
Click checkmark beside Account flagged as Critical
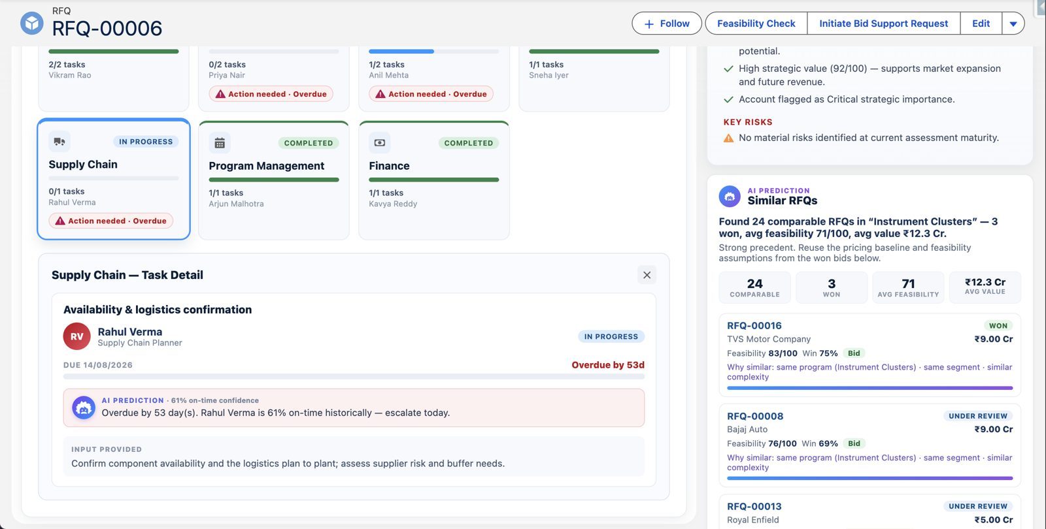pos(728,99)
